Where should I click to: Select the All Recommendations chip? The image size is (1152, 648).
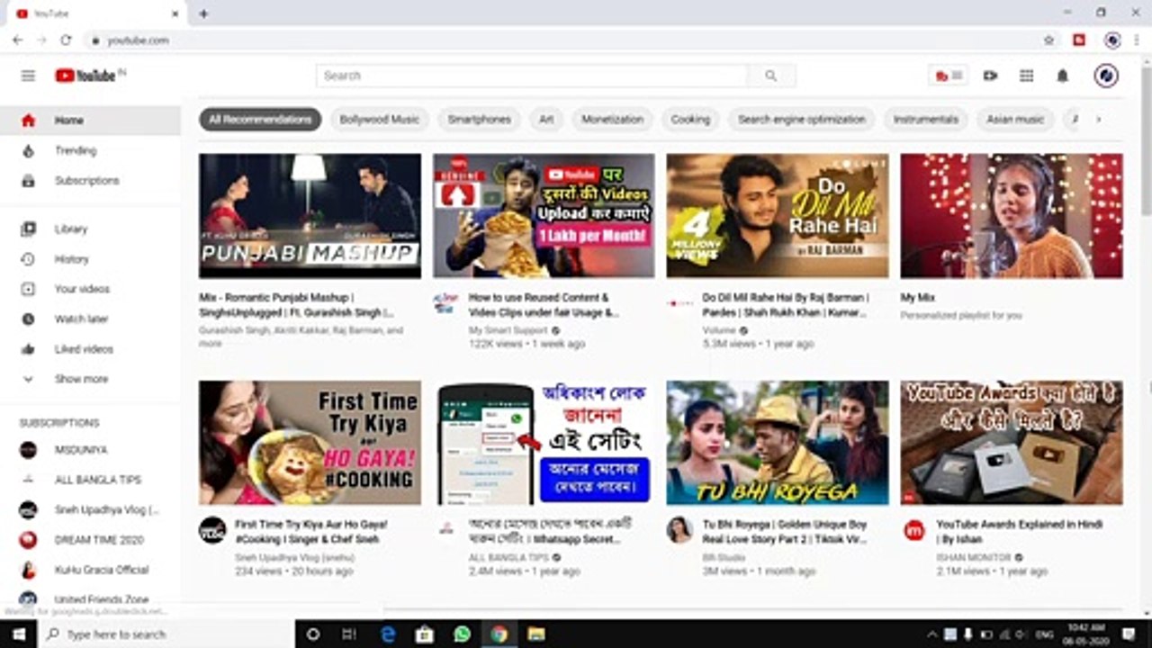260,119
